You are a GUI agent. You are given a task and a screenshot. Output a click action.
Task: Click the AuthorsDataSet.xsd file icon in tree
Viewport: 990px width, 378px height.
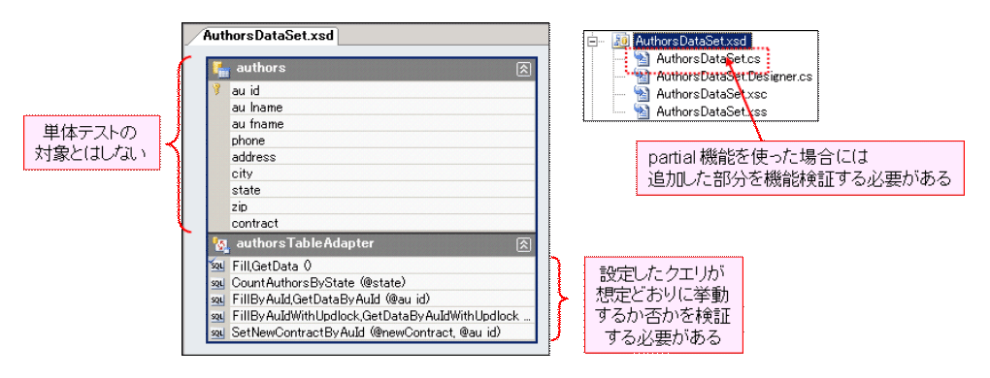[x=622, y=42]
